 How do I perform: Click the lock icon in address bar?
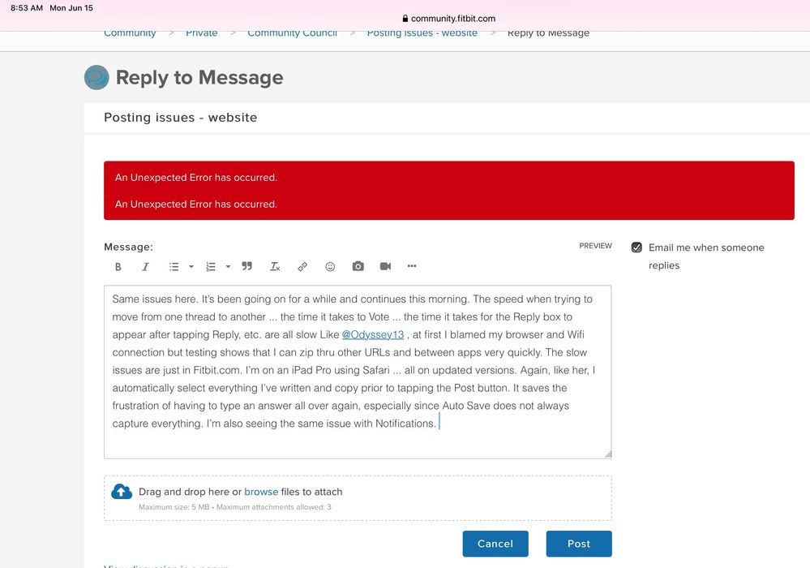point(405,19)
